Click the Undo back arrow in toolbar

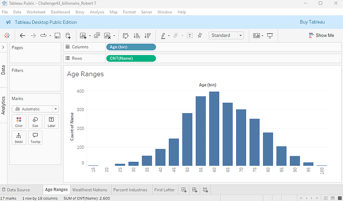(22, 36)
